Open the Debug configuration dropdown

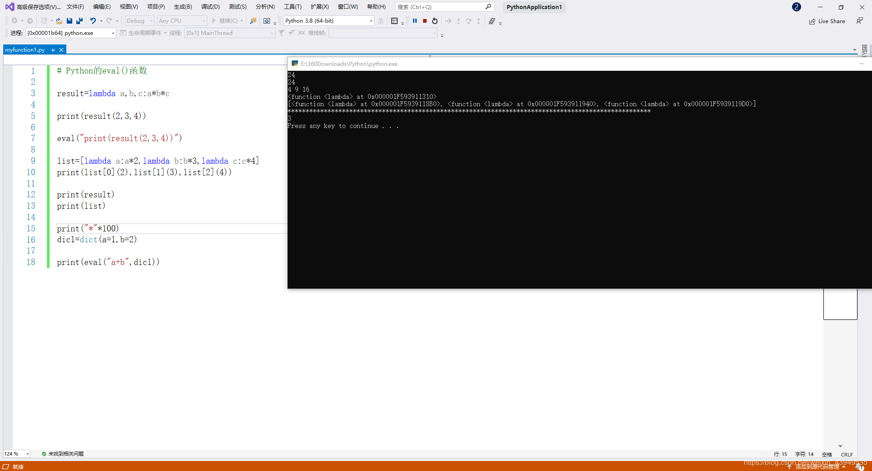click(140, 21)
